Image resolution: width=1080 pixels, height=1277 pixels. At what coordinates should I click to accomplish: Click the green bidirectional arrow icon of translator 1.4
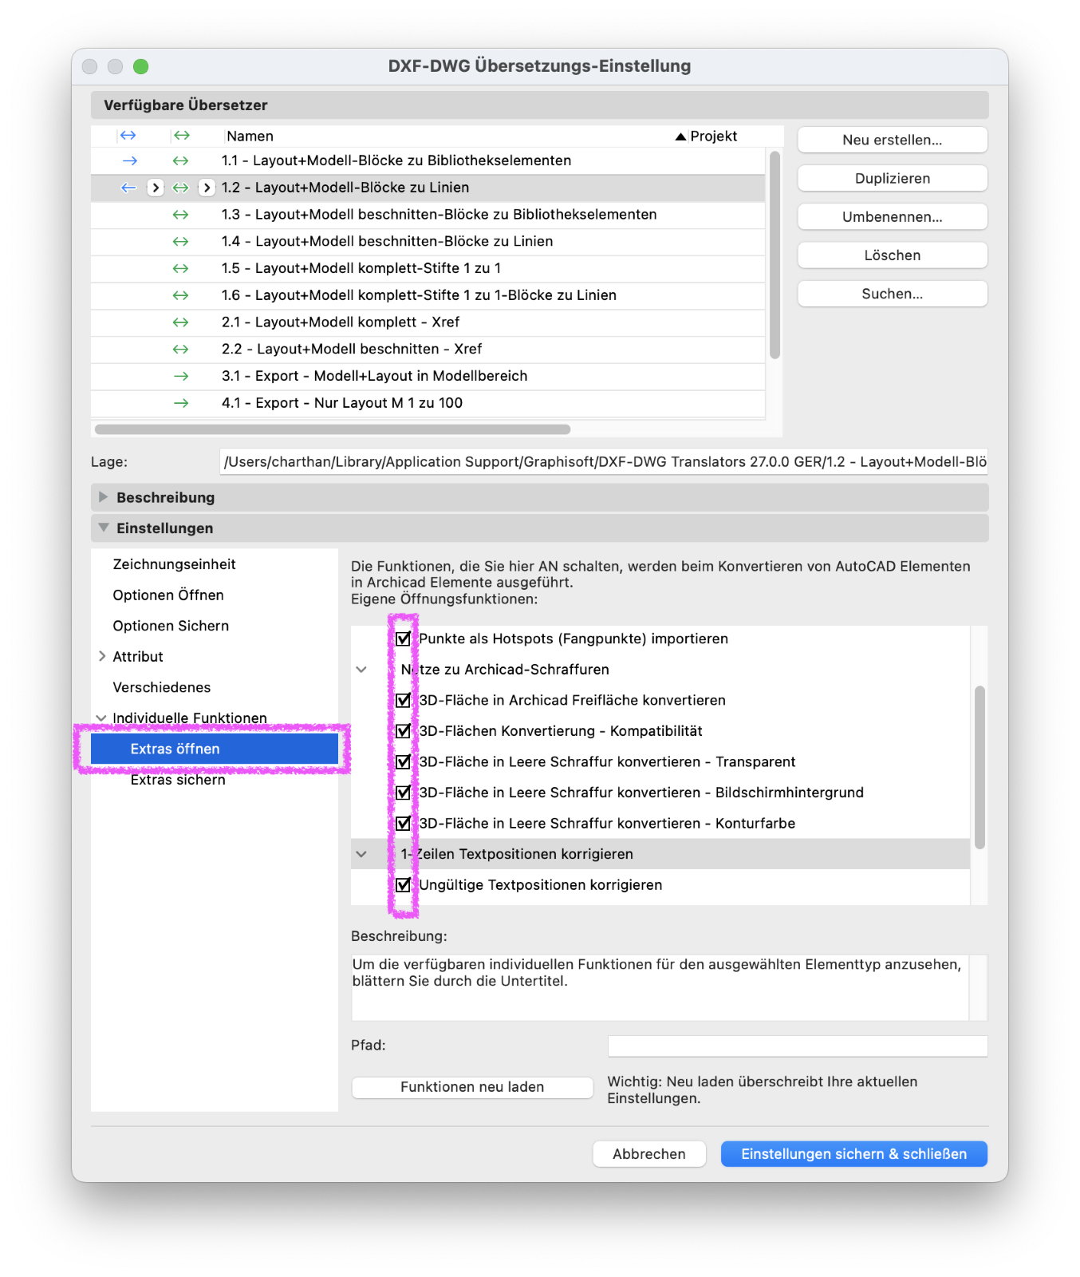point(181,241)
